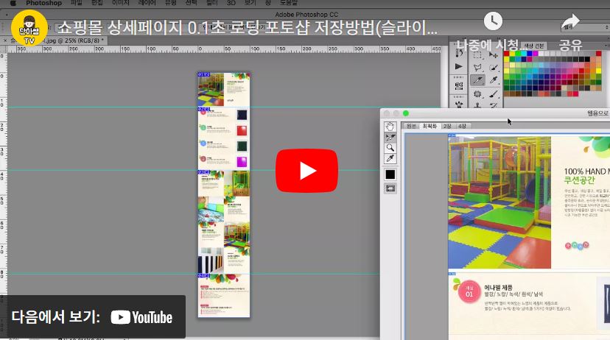This screenshot has width=610, height=340.
Task: Select the Eyedropper tool in Photoshop toolbar
Action: pos(494,80)
